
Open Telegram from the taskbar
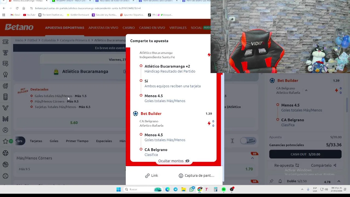click(176, 189)
